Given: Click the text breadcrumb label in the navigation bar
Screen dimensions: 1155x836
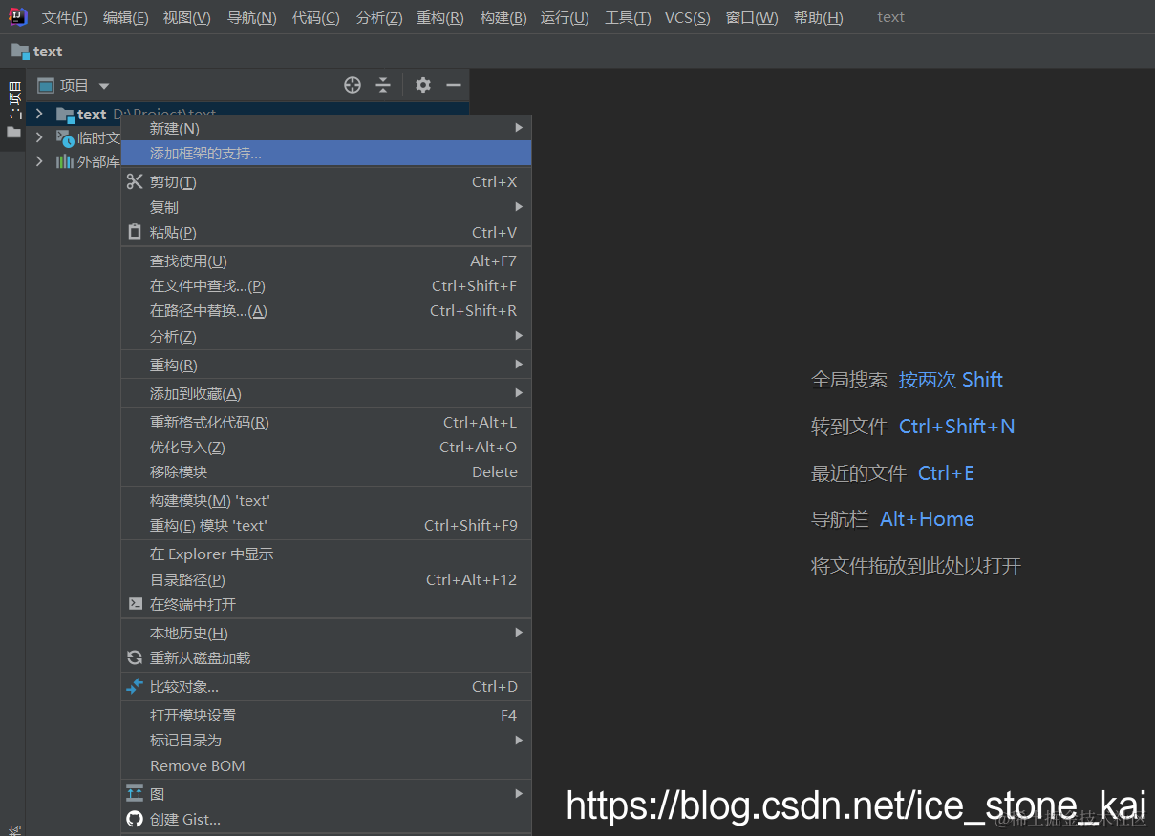Looking at the screenshot, I should coord(48,52).
